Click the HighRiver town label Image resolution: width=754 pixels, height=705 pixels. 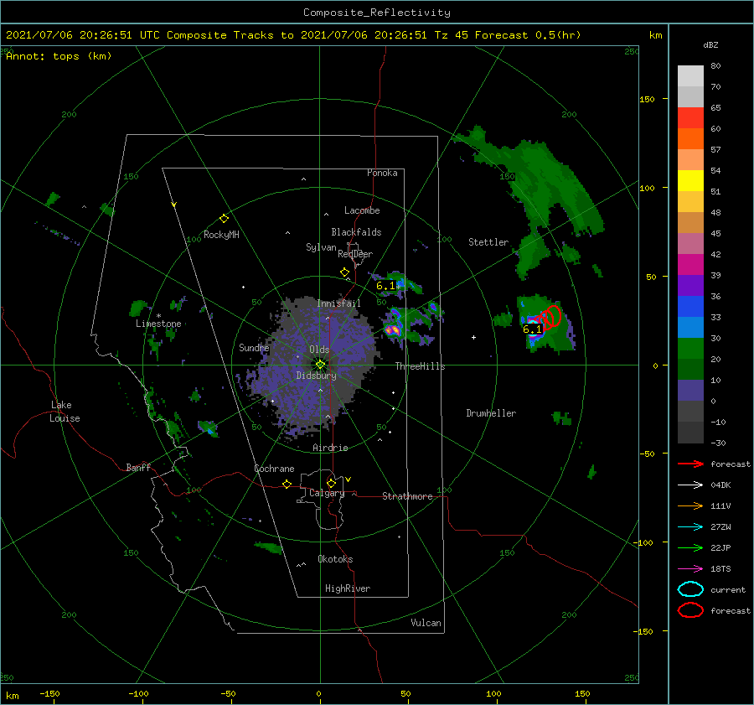click(x=348, y=588)
